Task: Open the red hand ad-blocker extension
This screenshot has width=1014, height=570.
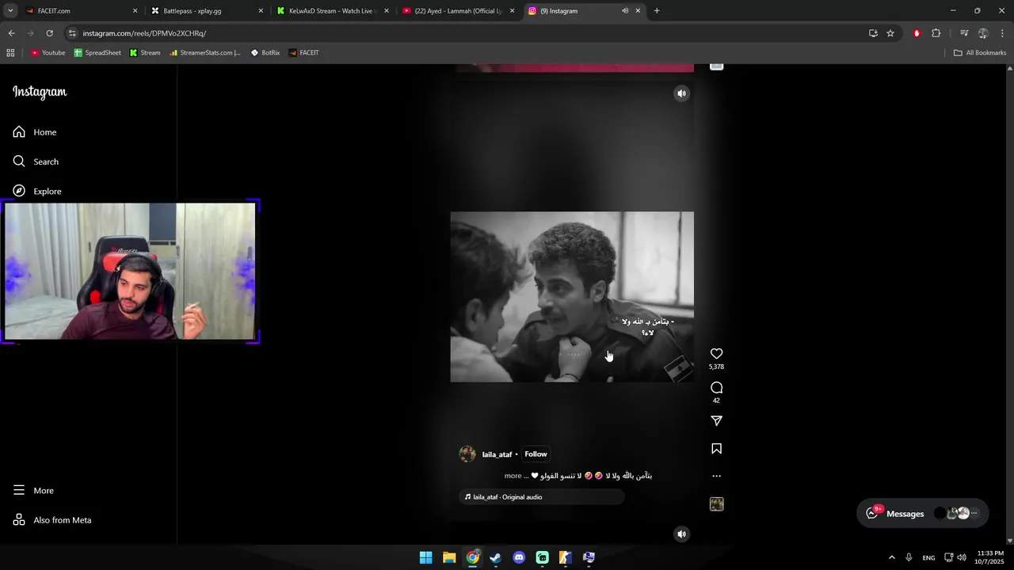Action: click(917, 33)
